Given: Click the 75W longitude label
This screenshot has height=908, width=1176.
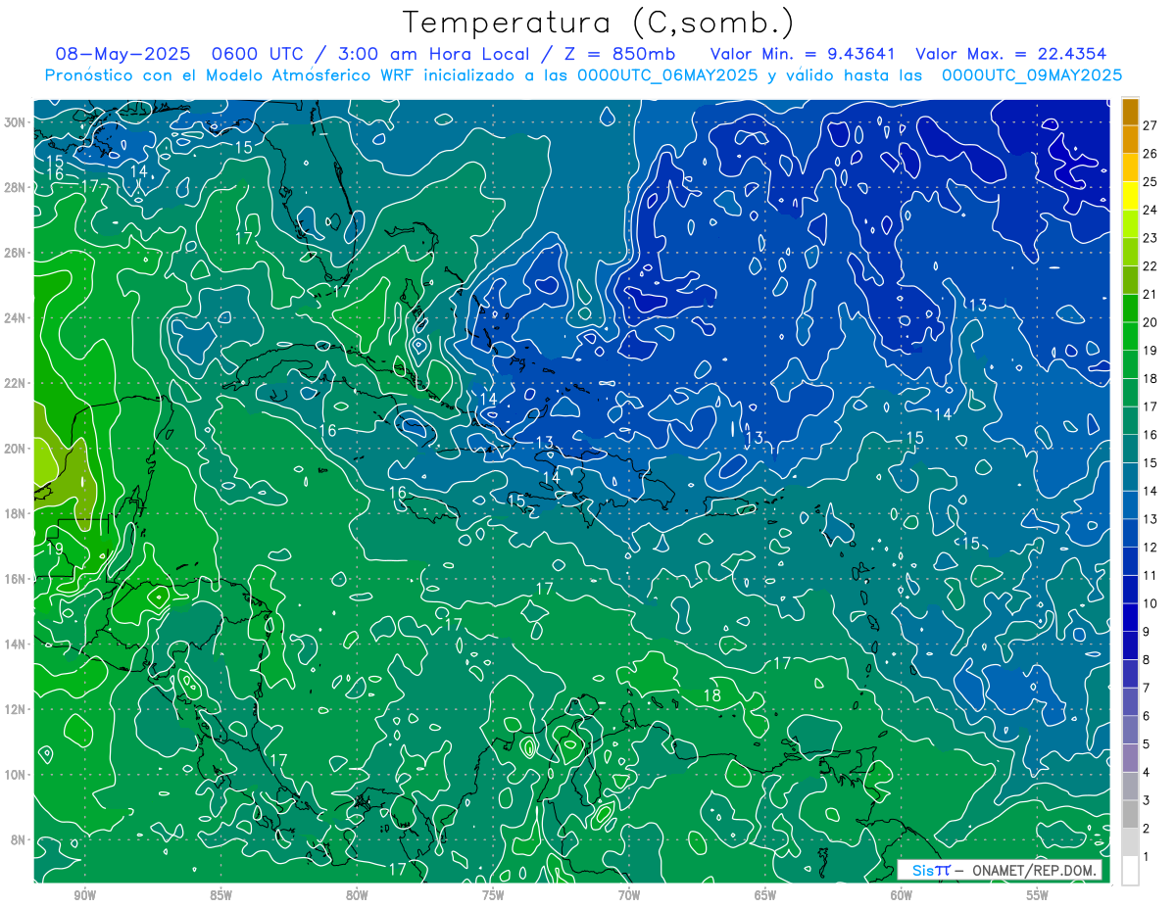Looking at the screenshot, I should click(x=494, y=895).
